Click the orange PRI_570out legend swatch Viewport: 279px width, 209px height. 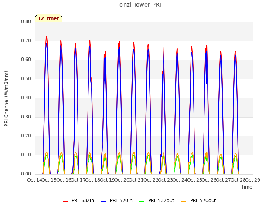(184, 201)
